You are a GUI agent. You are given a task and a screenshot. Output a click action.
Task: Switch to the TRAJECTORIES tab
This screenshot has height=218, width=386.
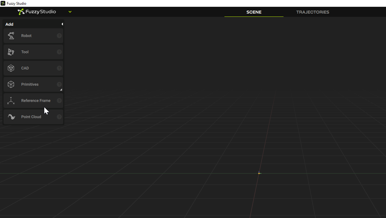(313, 12)
